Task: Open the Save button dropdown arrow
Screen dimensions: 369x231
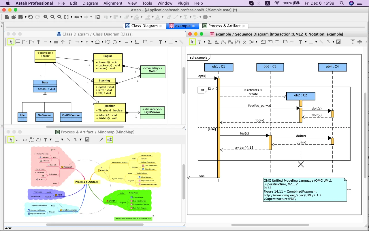Action: tap(25, 17)
